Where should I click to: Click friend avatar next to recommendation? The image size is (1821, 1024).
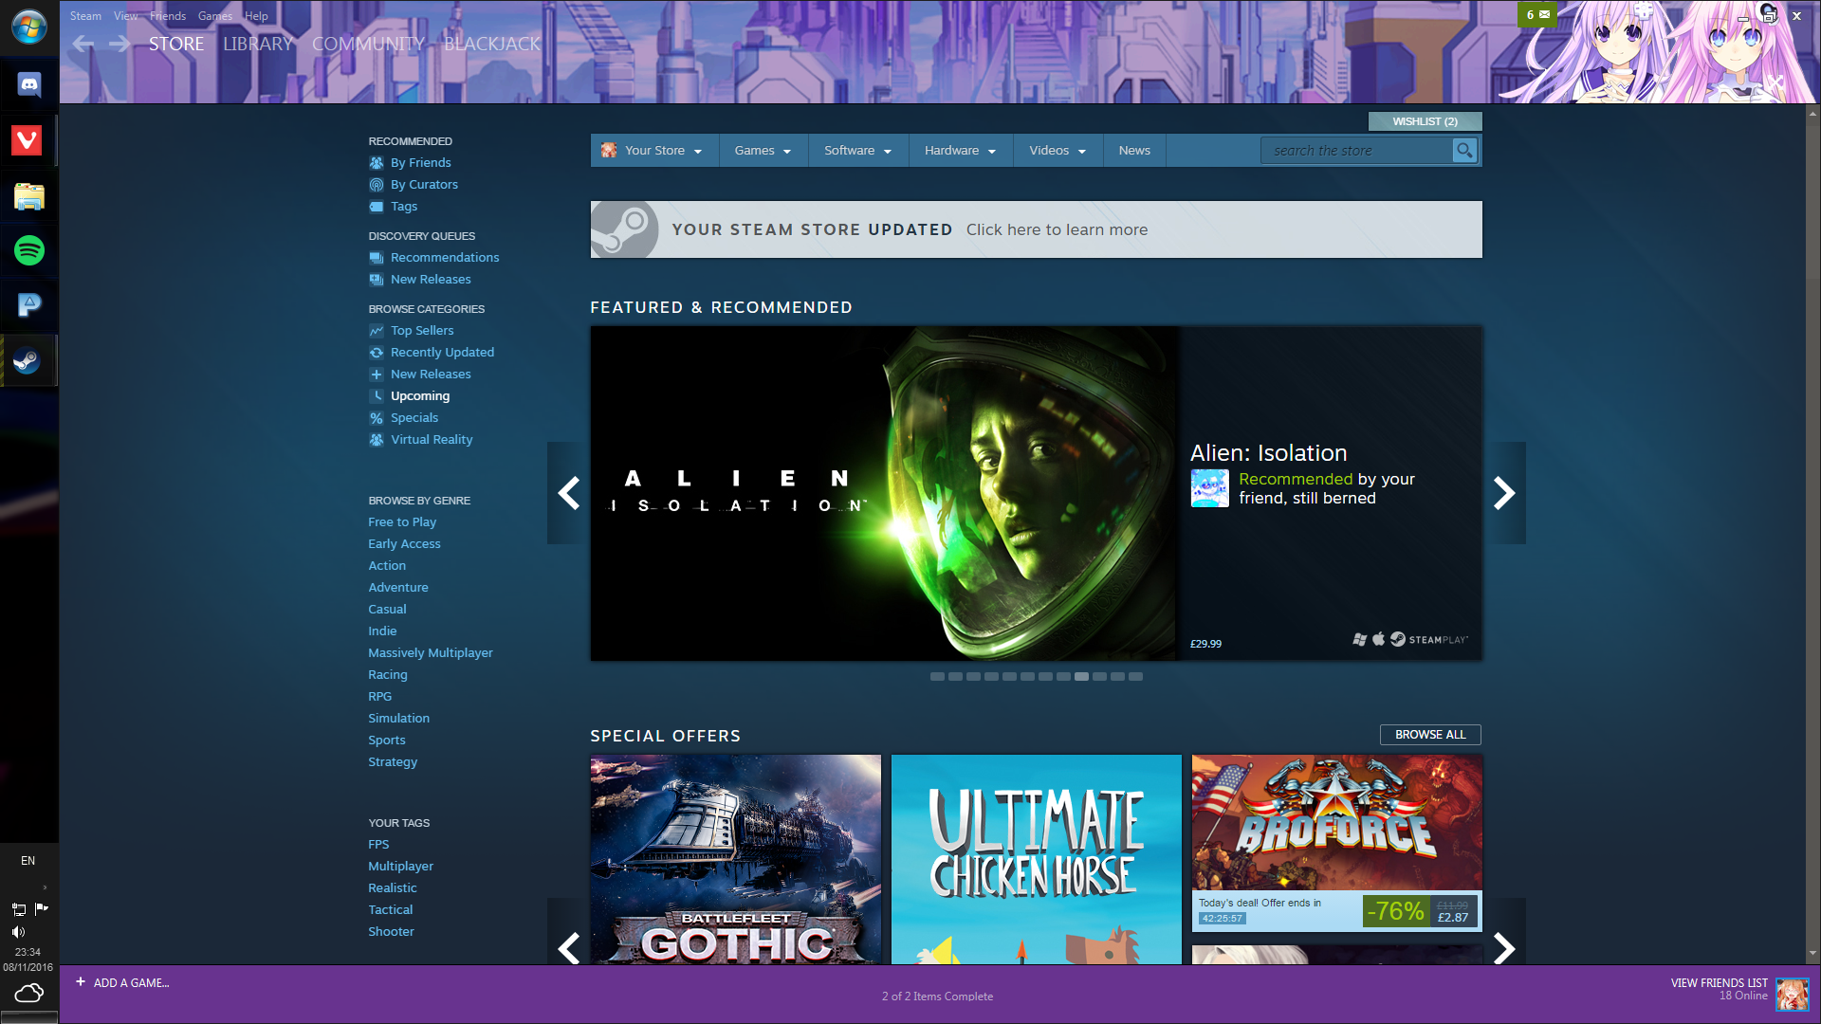1210,488
